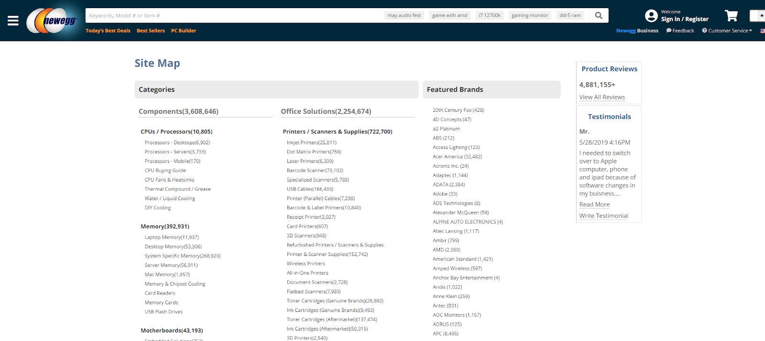
Task: Open Best Sellers menu item
Action: click(x=151, y=31)
